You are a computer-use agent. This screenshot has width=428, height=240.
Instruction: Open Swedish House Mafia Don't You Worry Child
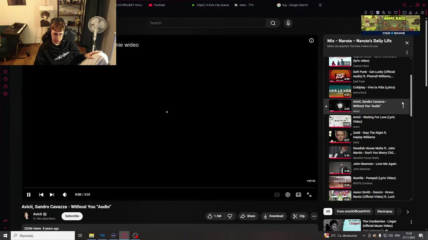(x=366, y=153)
